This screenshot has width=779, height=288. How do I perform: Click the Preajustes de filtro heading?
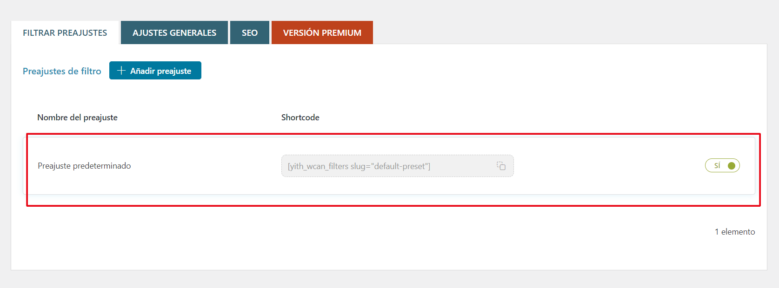[62, 71]
